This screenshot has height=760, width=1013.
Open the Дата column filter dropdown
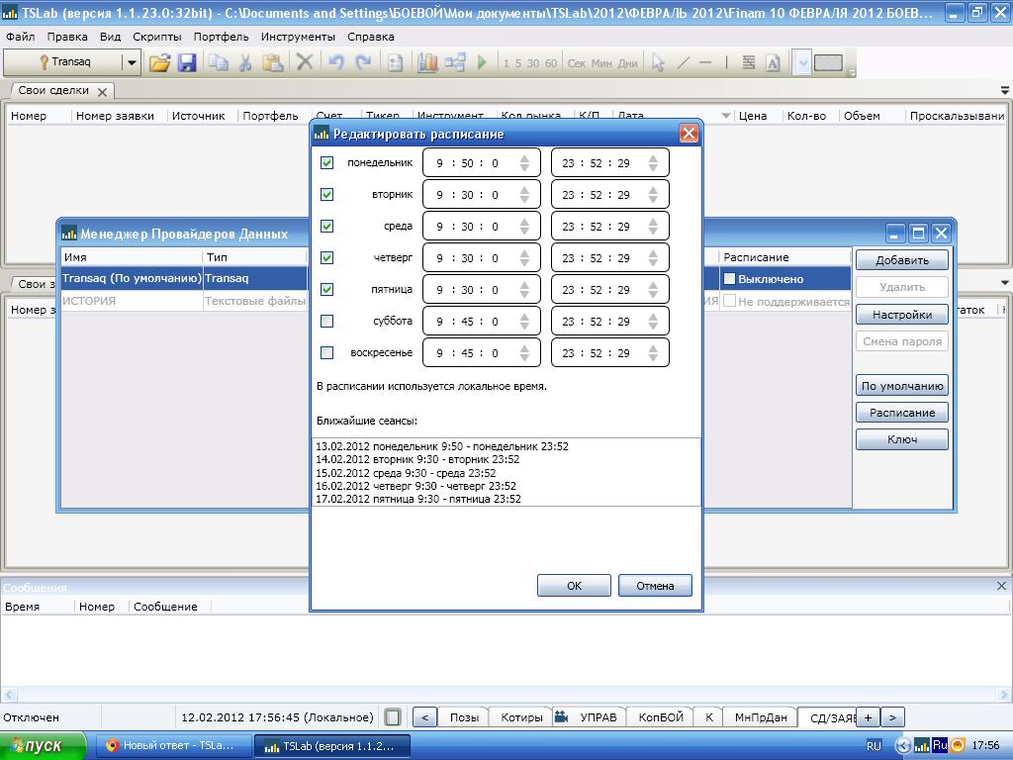[726, 116]
